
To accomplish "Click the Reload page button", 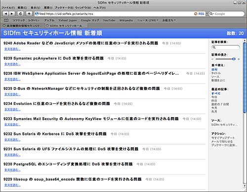I will click(x=20, y=14).
